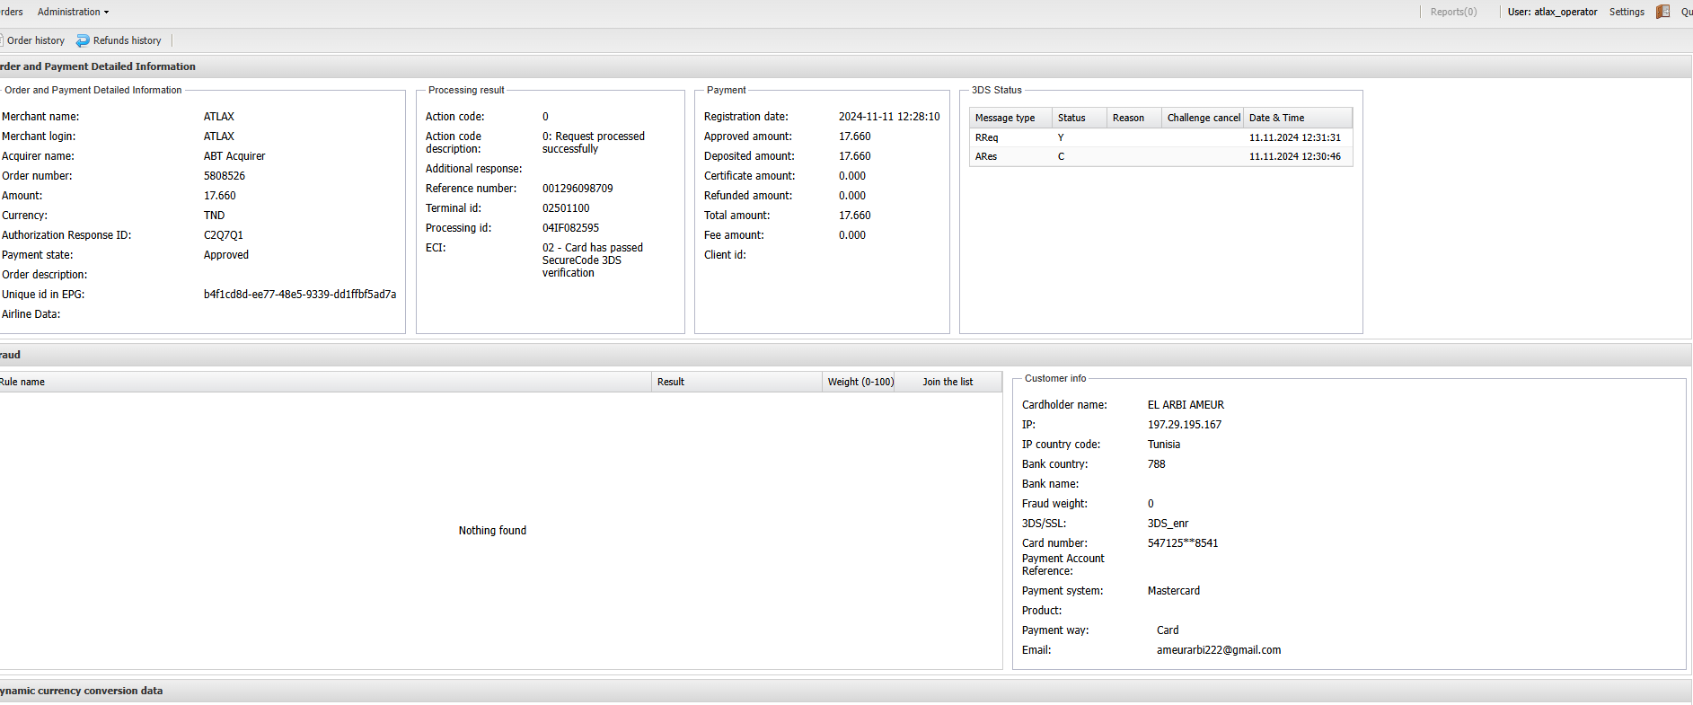1693x705 pixels.
Task: Expand the Administration dropdown menu
Action: [73, 12]
